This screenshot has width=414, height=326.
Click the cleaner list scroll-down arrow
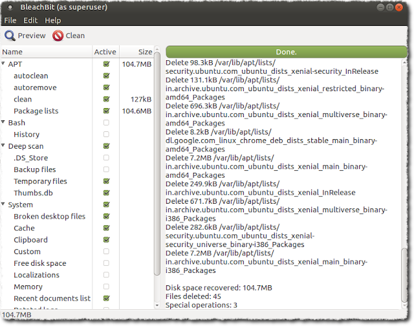tap(157, 305)
